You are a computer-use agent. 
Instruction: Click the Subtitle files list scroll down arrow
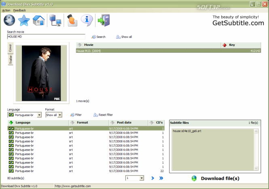(x=256, y=168)
